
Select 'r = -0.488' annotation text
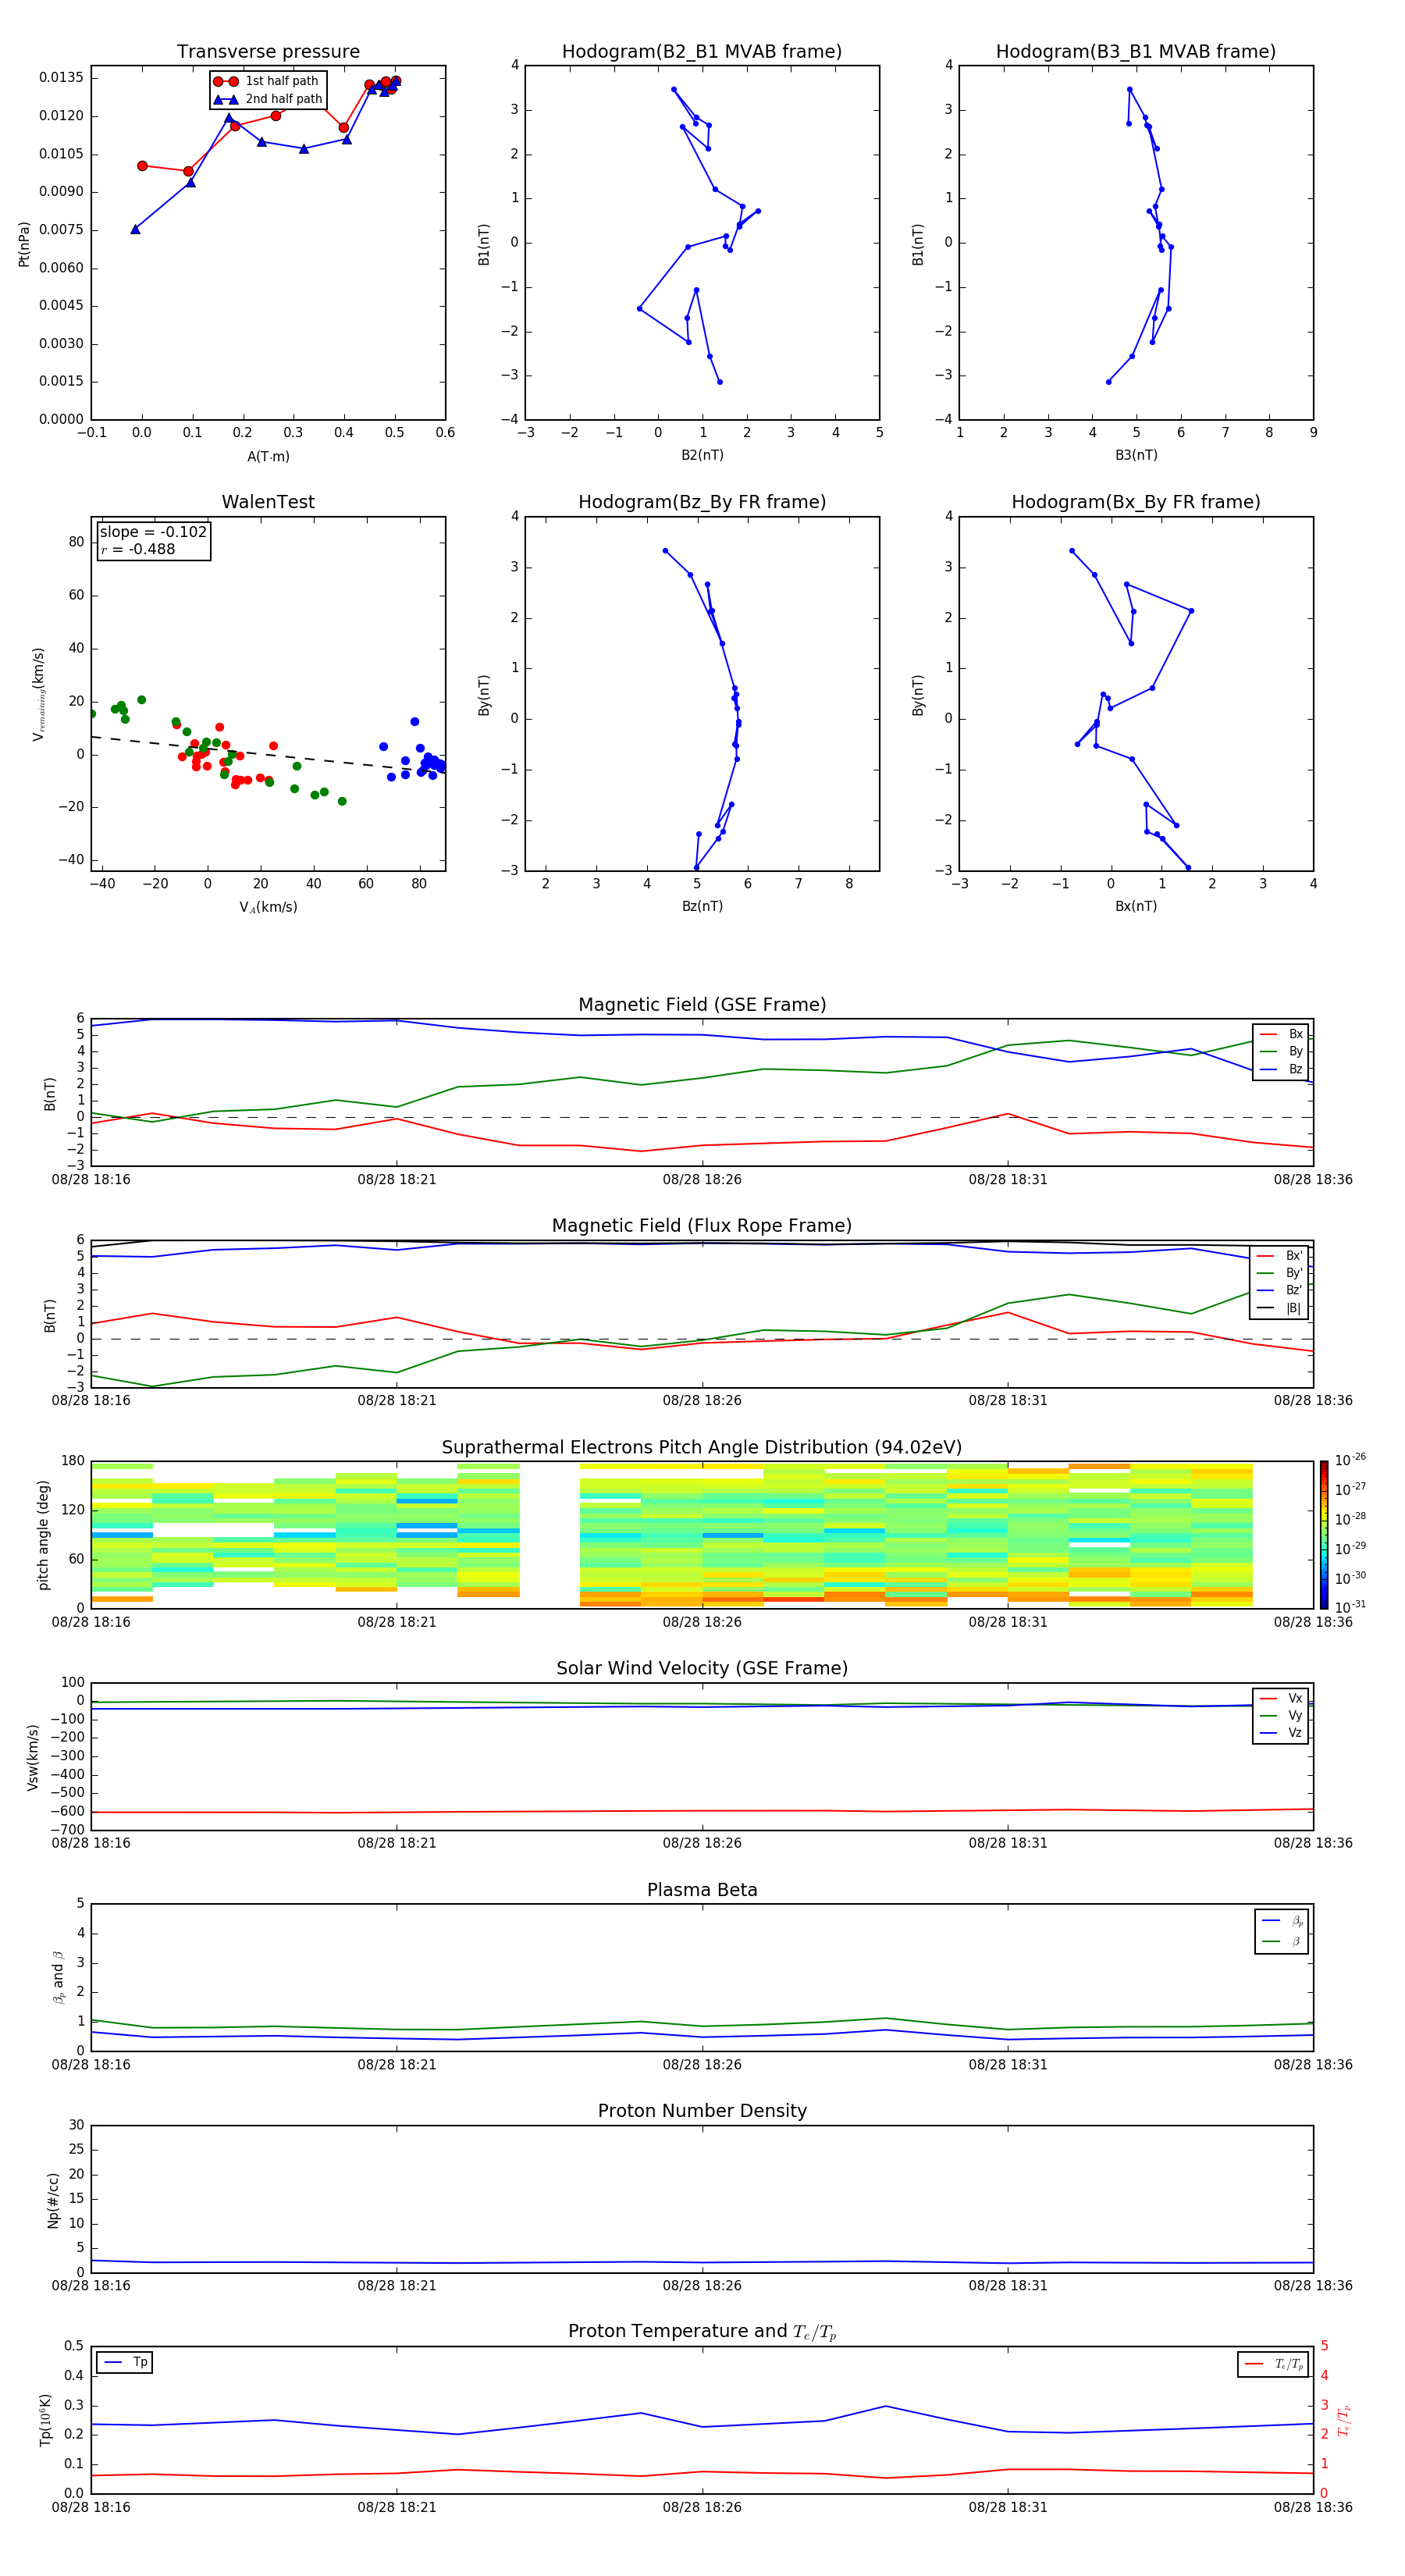138,549
